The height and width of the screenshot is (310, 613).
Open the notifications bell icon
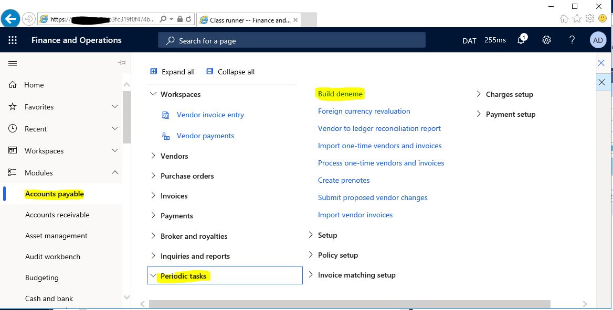pyautogui.click(x=521, y=40)
